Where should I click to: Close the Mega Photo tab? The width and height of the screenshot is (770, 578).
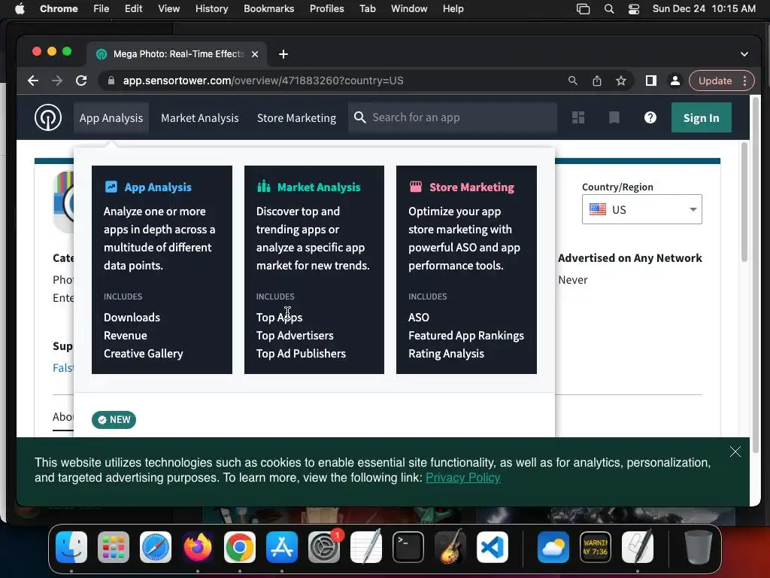255,54
